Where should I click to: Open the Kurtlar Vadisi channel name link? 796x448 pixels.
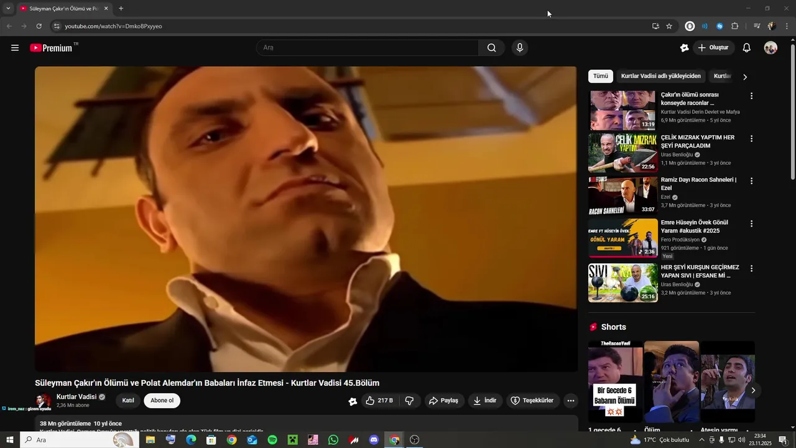tap(76, 397)
